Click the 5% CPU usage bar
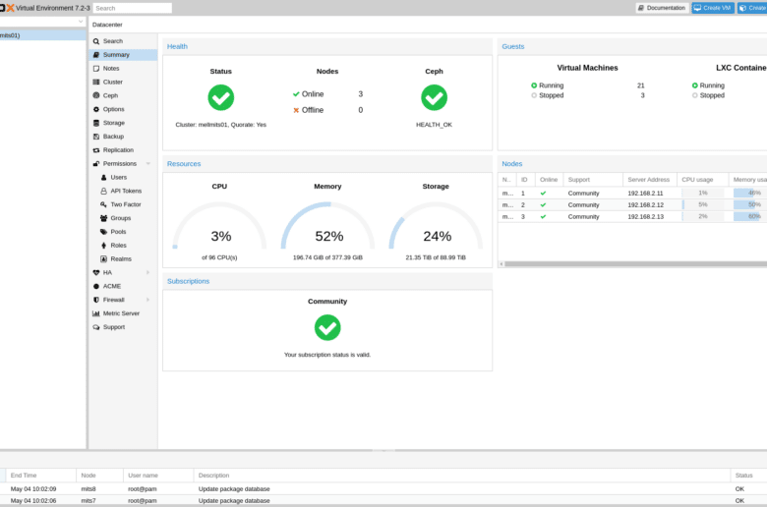Screen dimensions: 767x507 coord(703,204)
